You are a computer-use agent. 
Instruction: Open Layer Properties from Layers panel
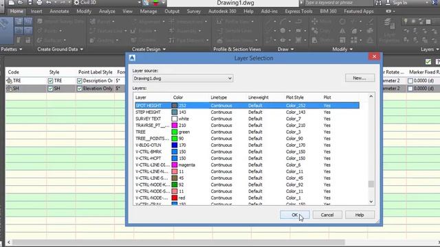click(x=389, y=31)
